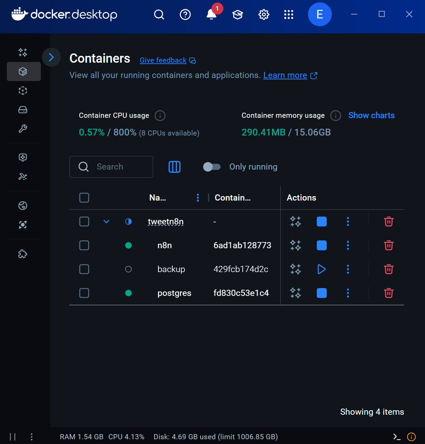Check the select-all containers checkbox
Image resolution: width=425 pixels, height=444 pixels.
(x=84, y=198)
